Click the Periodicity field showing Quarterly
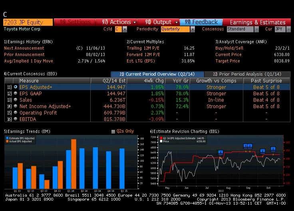 click(x=175, y=29)
